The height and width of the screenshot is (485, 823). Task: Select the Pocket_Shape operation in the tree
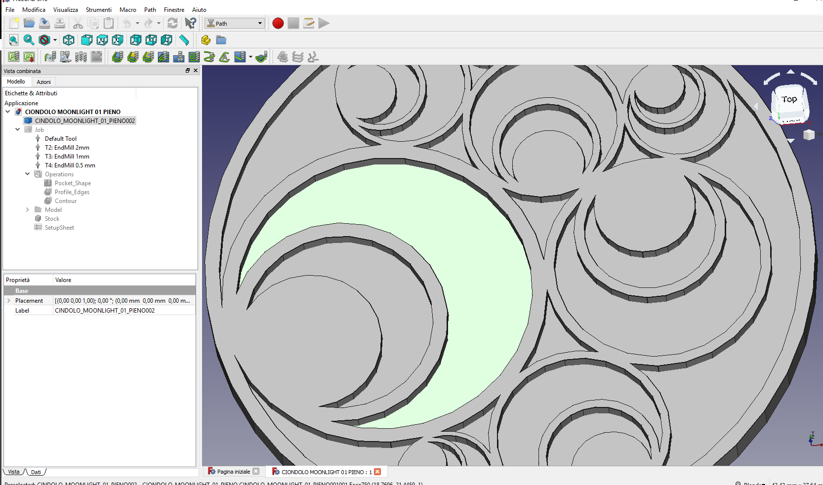[x=73, y=183]
